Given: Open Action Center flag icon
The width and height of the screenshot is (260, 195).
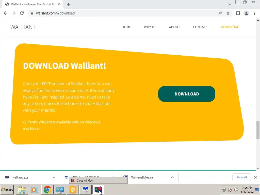Looking at the screenshot, I should point(230,190).
